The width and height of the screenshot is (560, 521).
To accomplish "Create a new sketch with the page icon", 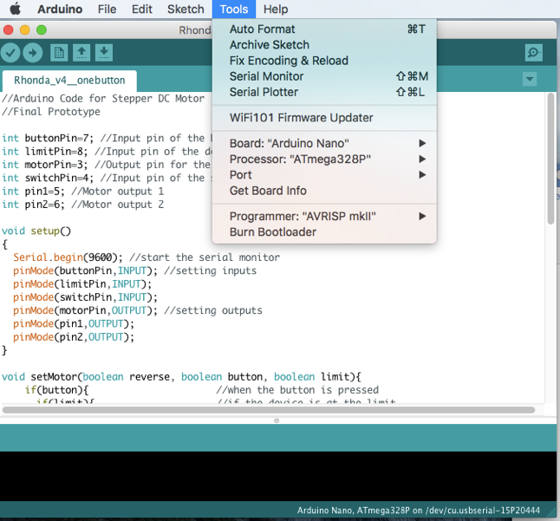I will (x=59, y=53).
